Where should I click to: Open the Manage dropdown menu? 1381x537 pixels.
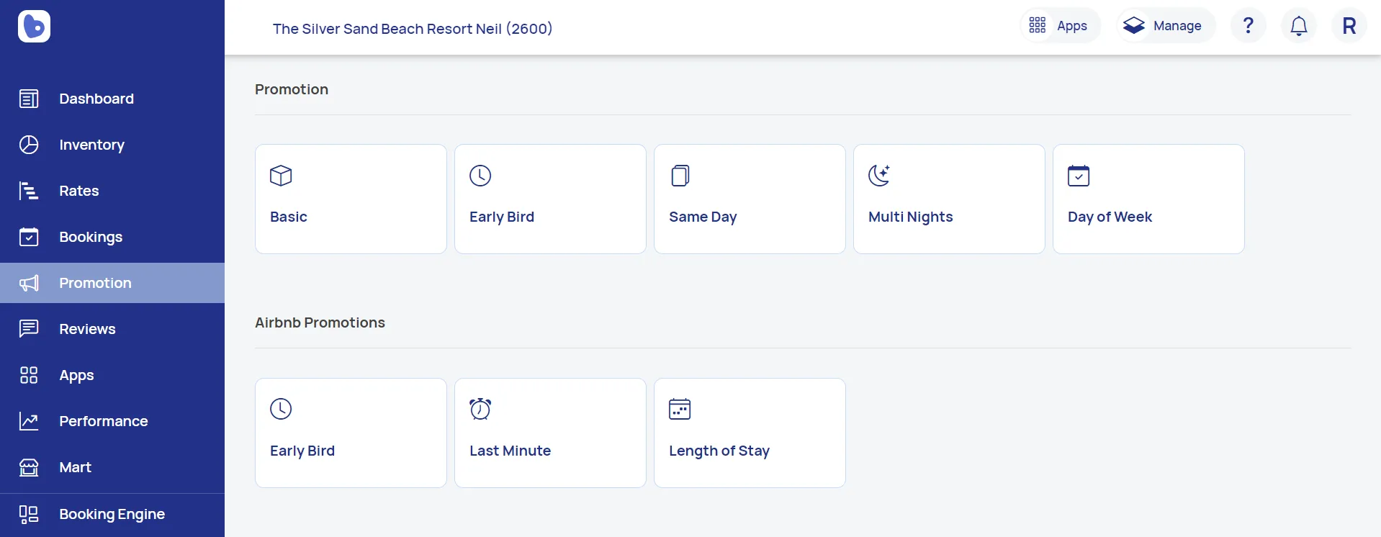tap(1165, 26)
